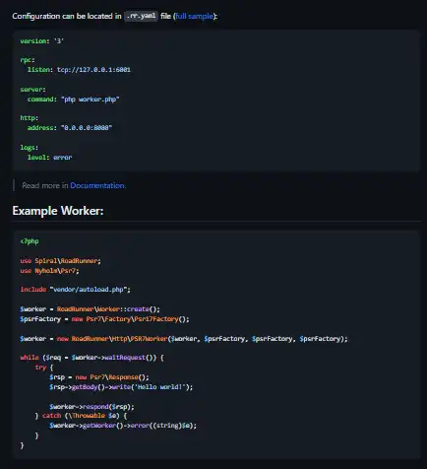Click the "new RoadRunner\Http\PSR7Worker" line
This screenshot has width=427, height=469.
click(184, 339)
